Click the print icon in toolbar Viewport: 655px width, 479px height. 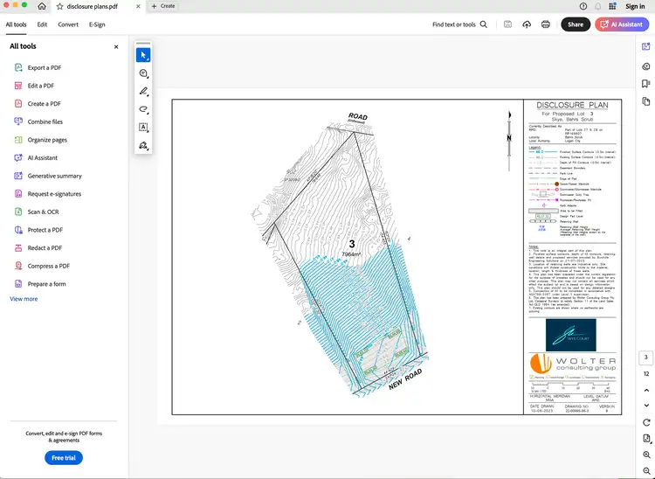[x=546, y=24]
